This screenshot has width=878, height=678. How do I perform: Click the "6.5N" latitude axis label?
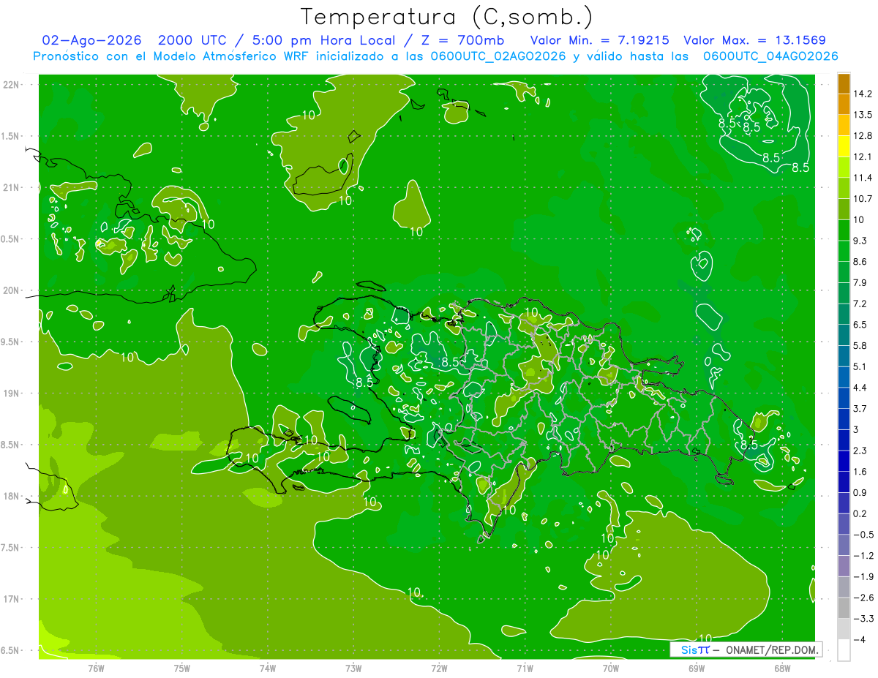(11, 650)
